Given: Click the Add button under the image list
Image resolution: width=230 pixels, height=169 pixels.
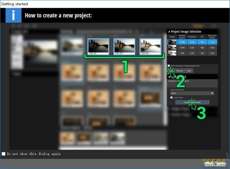Looking at the screenshot, I should tap(172, 71).
